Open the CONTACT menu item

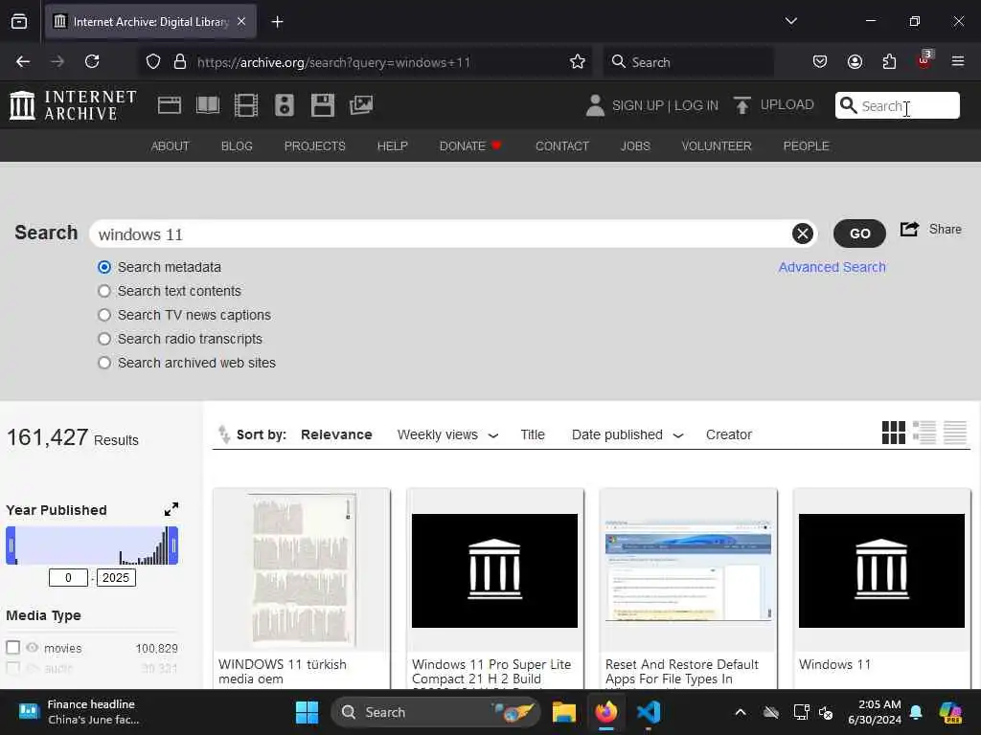[x=561, y=145]
